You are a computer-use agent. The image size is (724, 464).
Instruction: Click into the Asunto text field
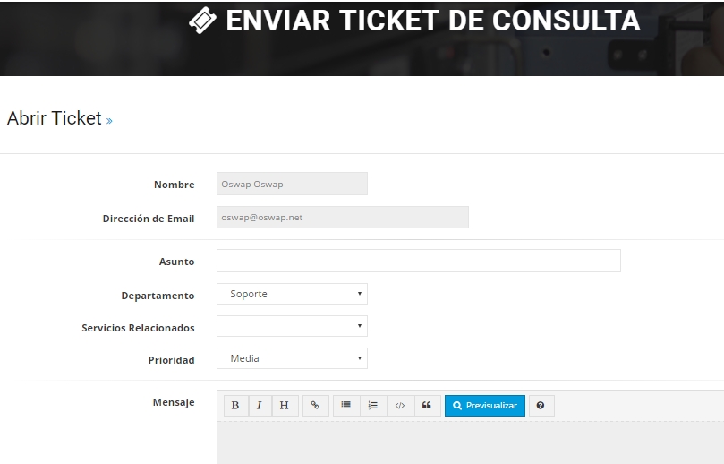pos(418,261)
